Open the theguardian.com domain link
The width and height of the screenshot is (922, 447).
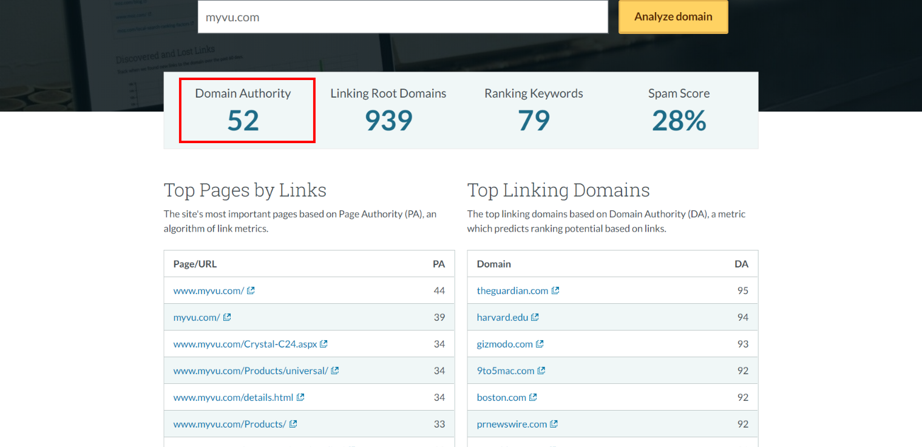512,291
